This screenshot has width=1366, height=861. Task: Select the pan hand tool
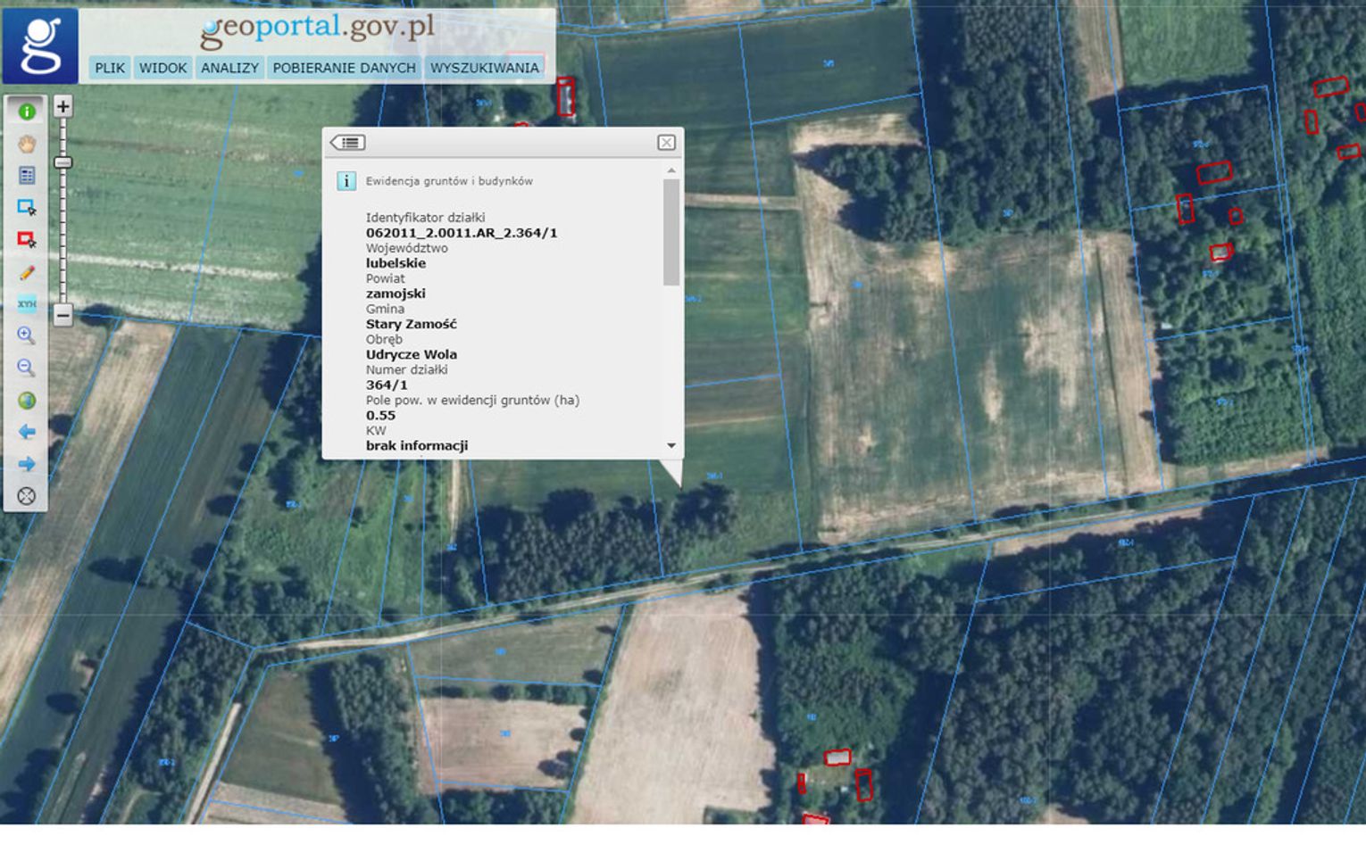pyautogui.click(x=27, y=144)
